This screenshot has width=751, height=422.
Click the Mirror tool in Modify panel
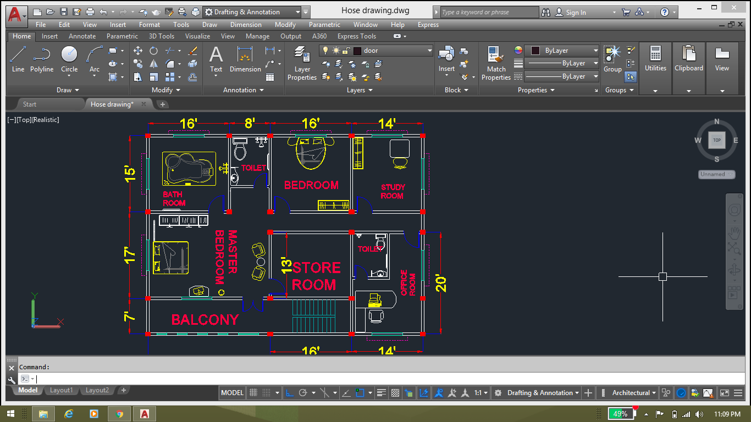coord(153,64)
